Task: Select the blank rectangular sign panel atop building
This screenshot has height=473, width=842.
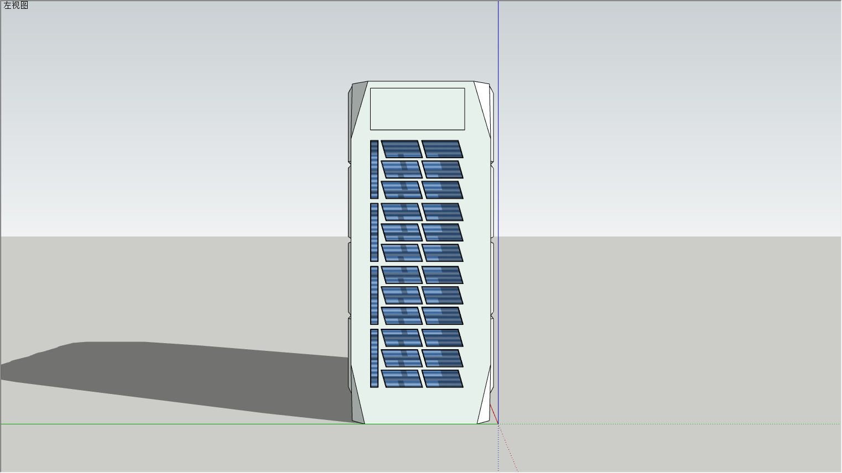Action: (417, 109)
